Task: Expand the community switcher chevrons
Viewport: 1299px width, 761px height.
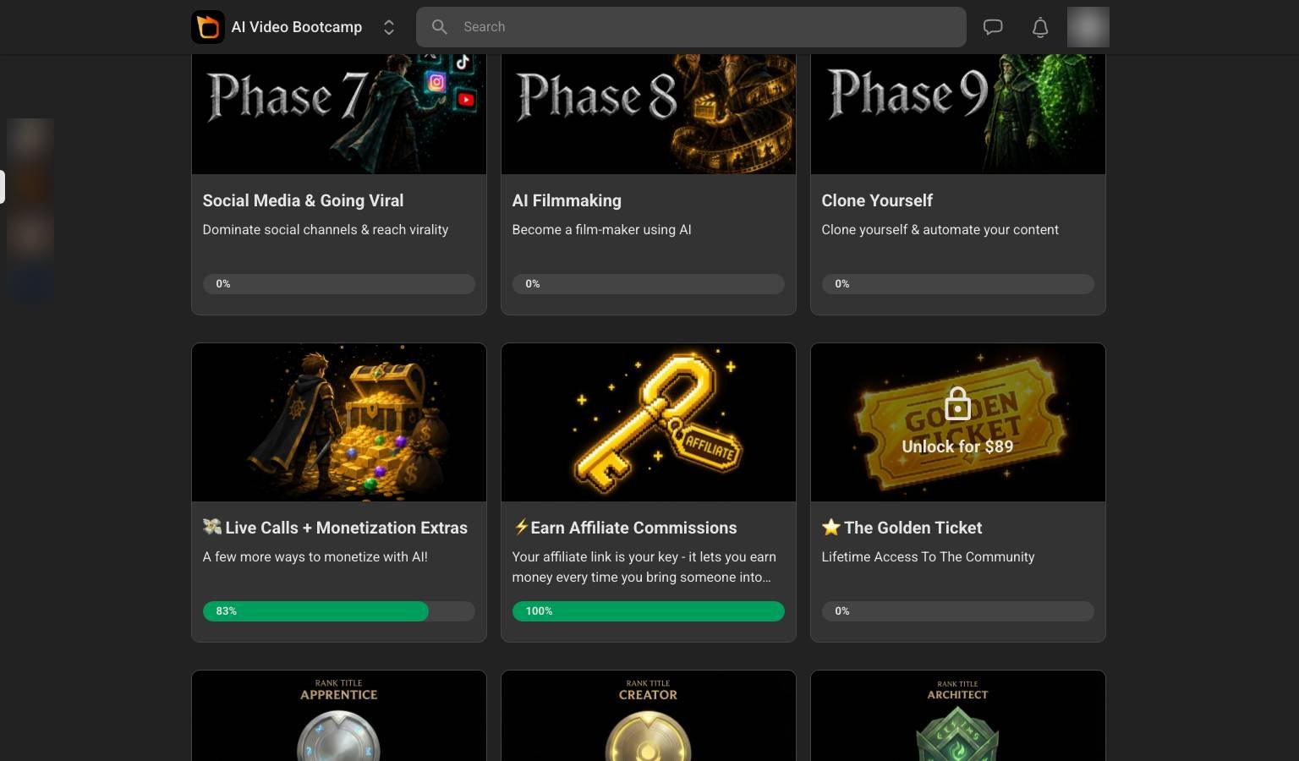Action: tap(389, 27)
